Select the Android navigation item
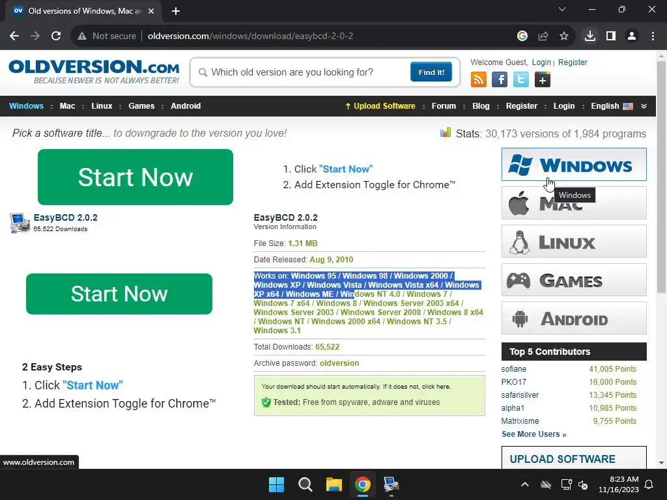The width and height of the screenshot is (667, 500). pyautogui.click(x=186, y=106)
